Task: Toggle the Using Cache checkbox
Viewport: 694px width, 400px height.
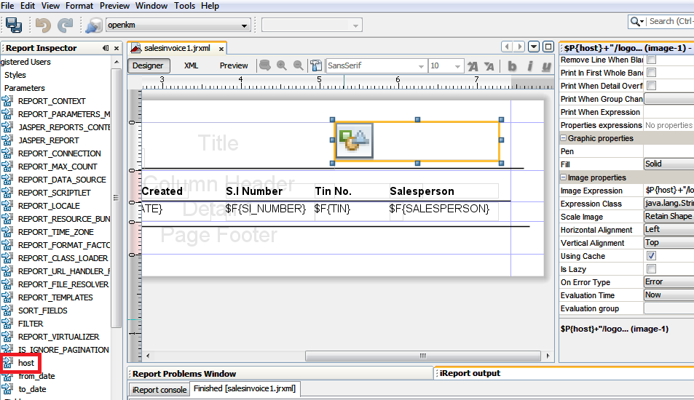Action: coord(651,256)
